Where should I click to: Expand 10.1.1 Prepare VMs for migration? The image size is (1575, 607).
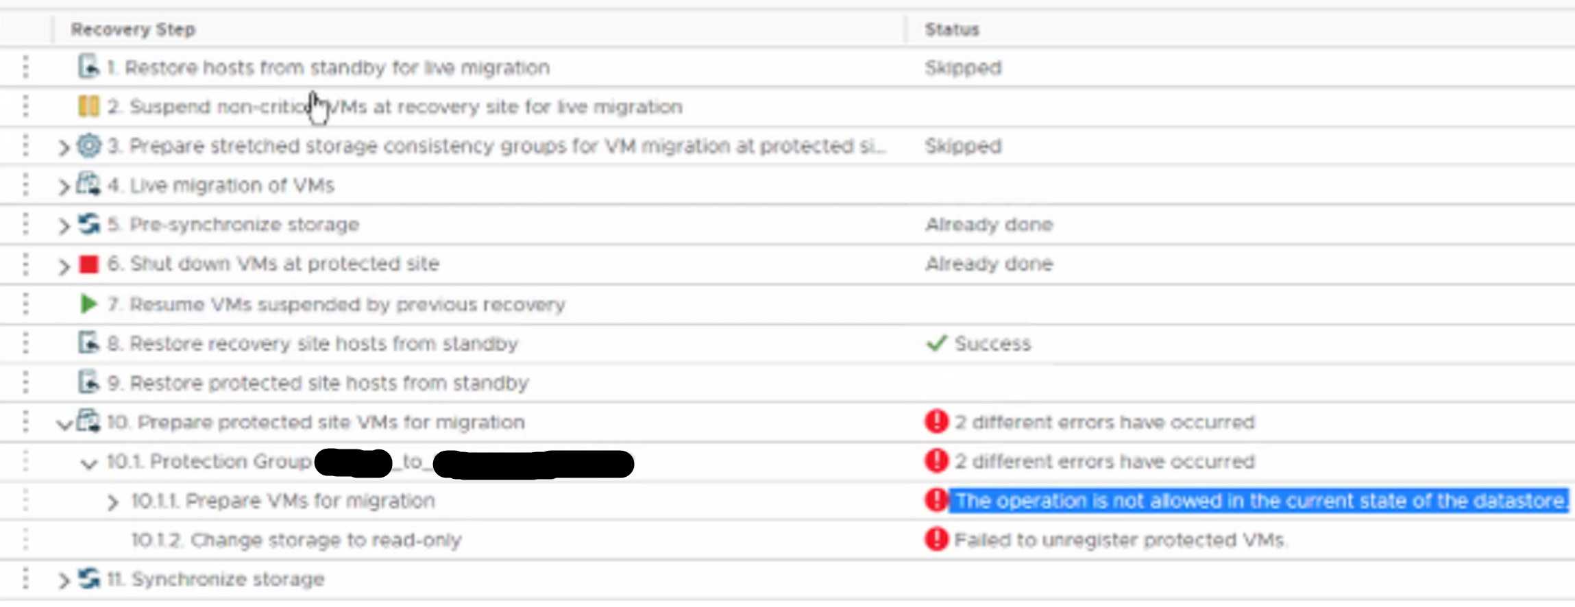(113, 502)
